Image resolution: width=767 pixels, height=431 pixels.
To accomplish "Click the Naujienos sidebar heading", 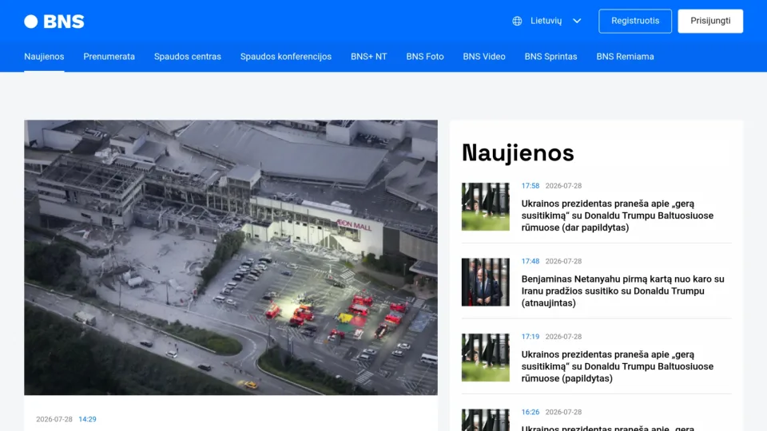I will point(518,152).
